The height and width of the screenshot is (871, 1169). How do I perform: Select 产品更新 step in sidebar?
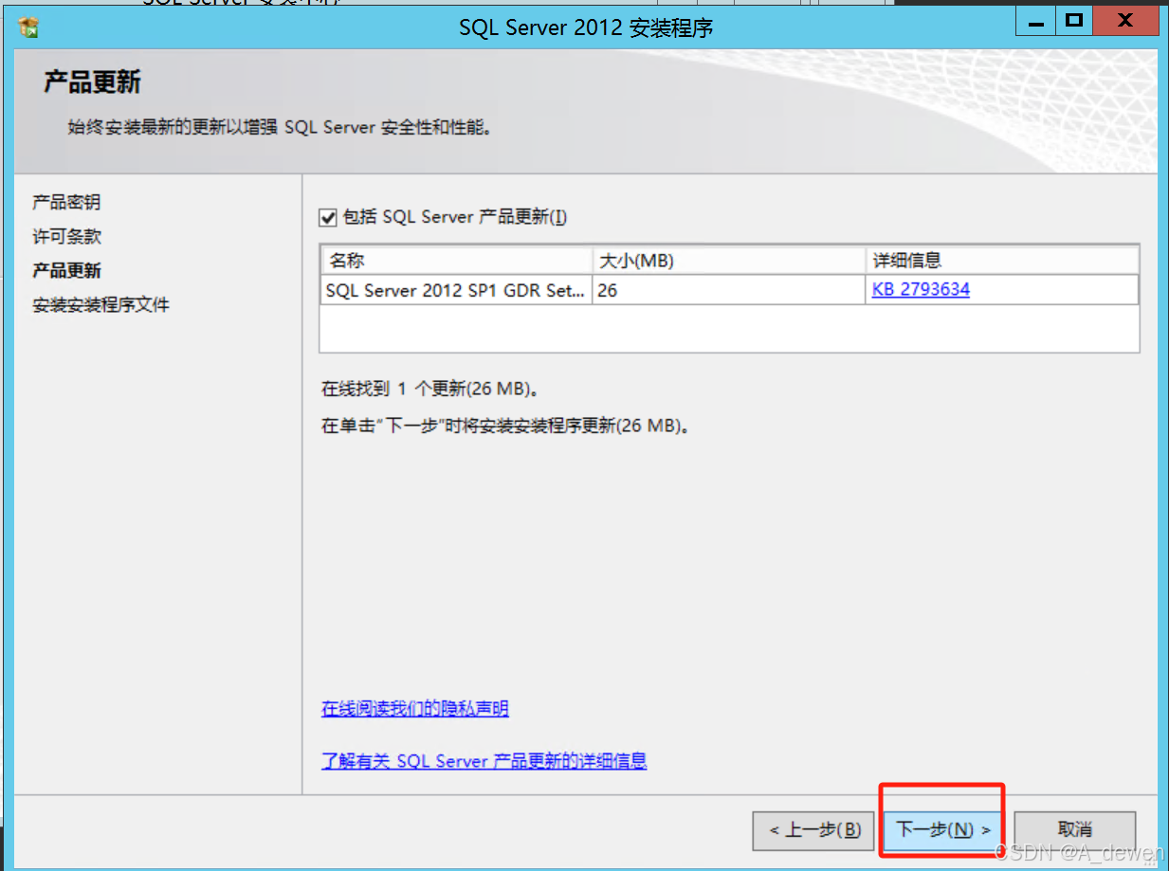pos(66,271)
